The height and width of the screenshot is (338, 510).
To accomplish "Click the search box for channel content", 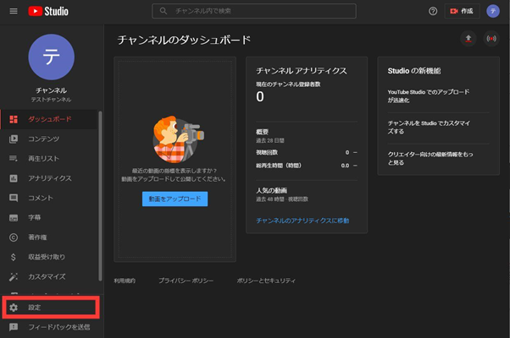I will (x=254, y=11).
